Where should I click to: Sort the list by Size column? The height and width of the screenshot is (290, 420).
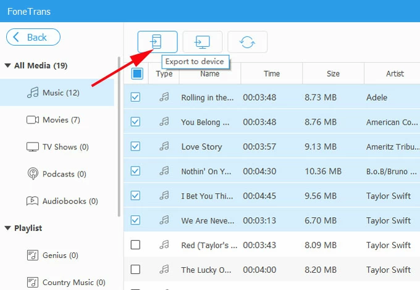point(333,74)
